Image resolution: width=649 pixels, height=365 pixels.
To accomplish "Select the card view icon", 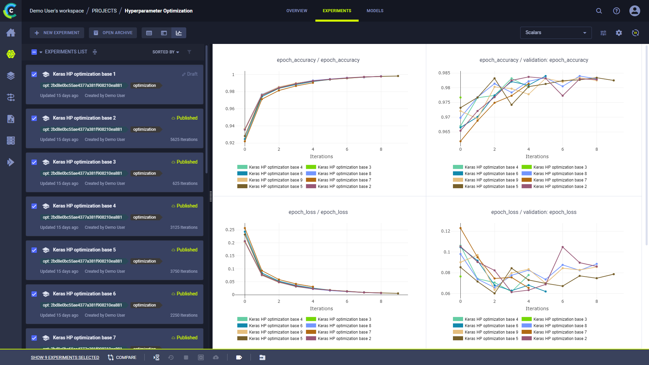I will 164,32.
